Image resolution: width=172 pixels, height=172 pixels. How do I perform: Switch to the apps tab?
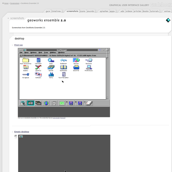click(112, 11)
